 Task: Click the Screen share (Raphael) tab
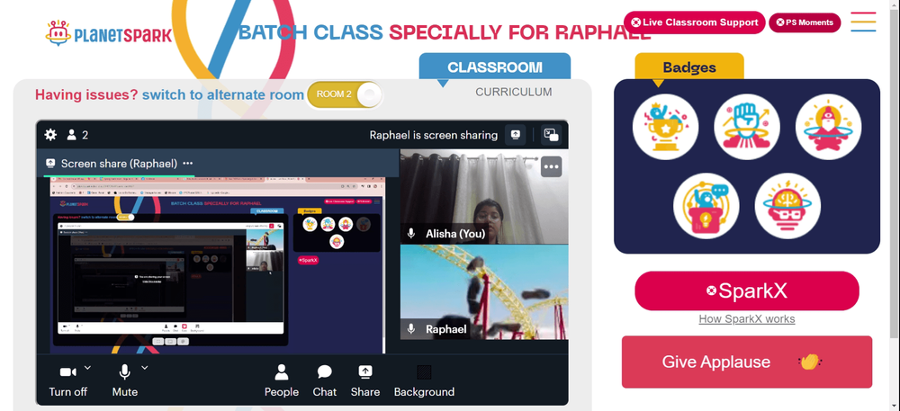[x=119, y=164]
